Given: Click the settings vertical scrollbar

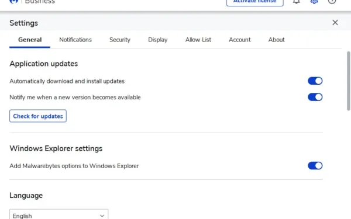Looking at the screenshot, I should click(349, 81).
